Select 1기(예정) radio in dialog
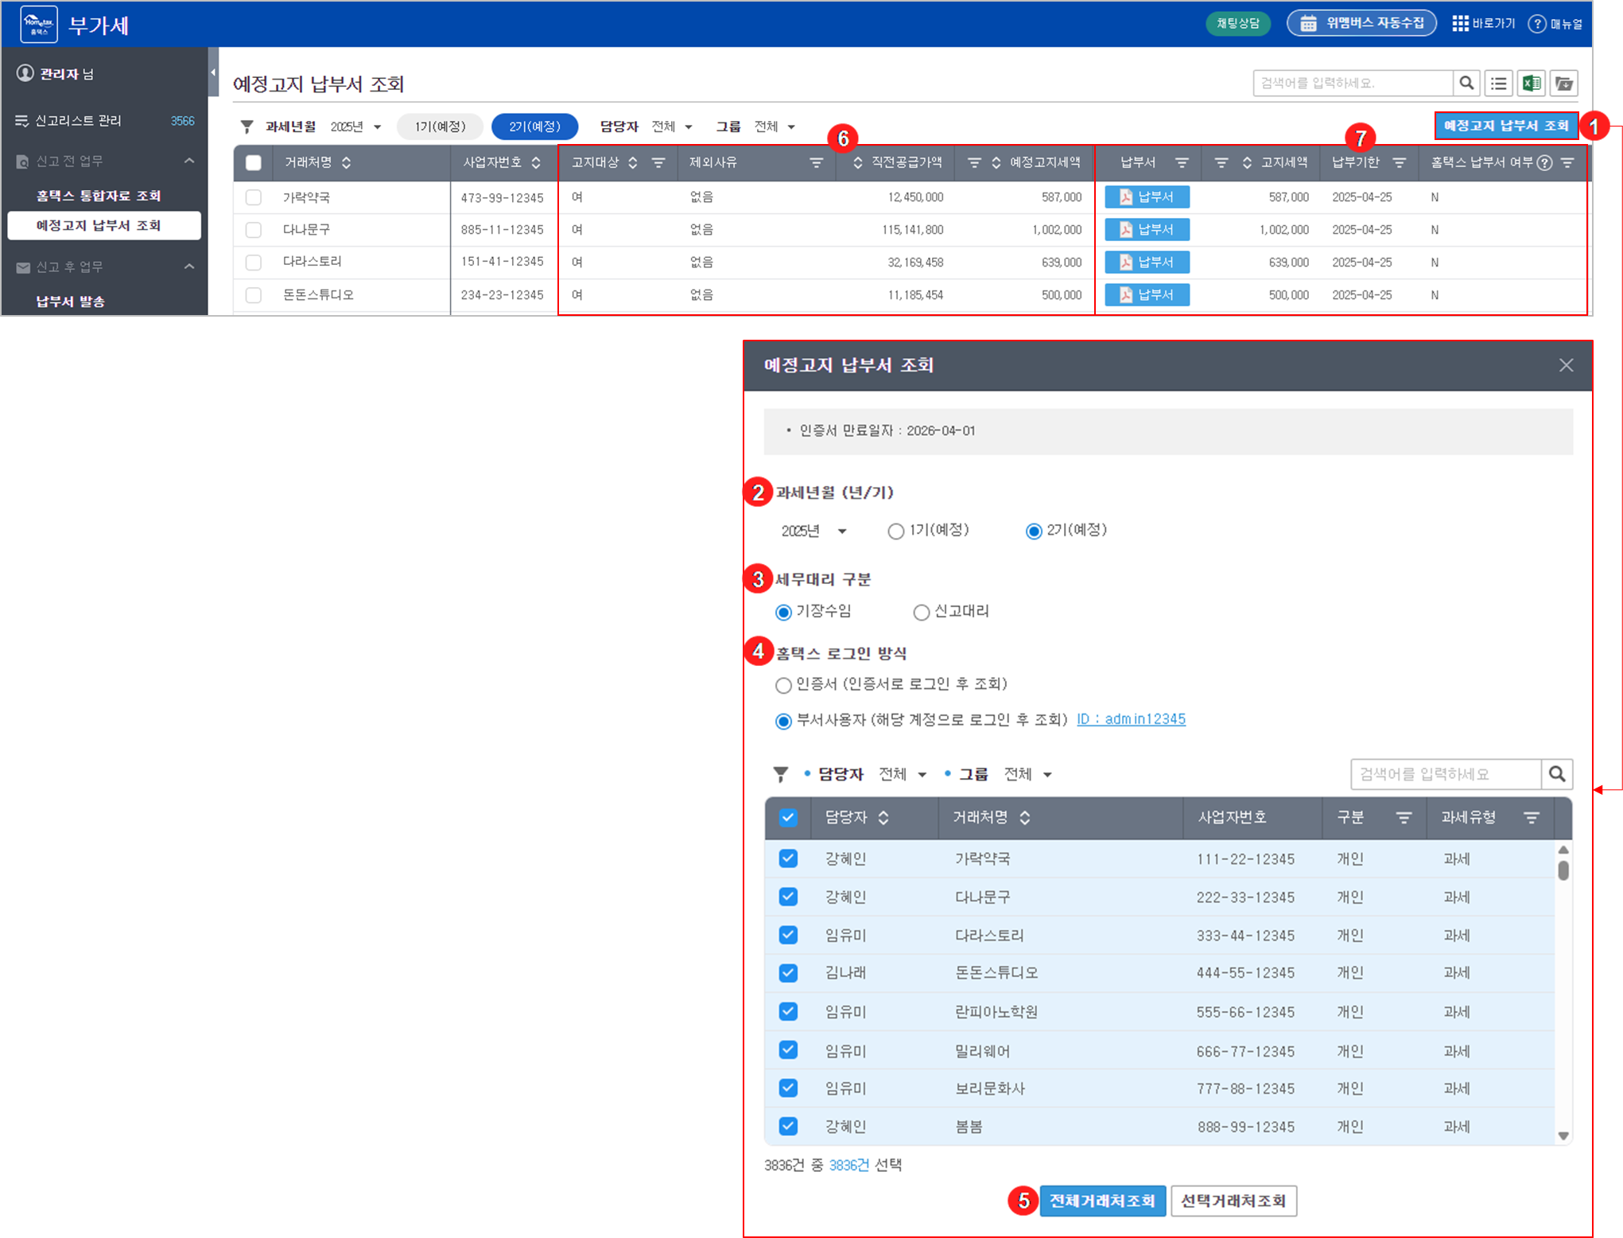Viewport: 1623px width, 1238px height. (896, 531)
